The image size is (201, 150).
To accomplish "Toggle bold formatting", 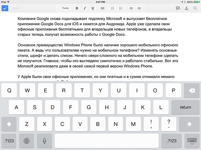I will click(x=77, y=8).
